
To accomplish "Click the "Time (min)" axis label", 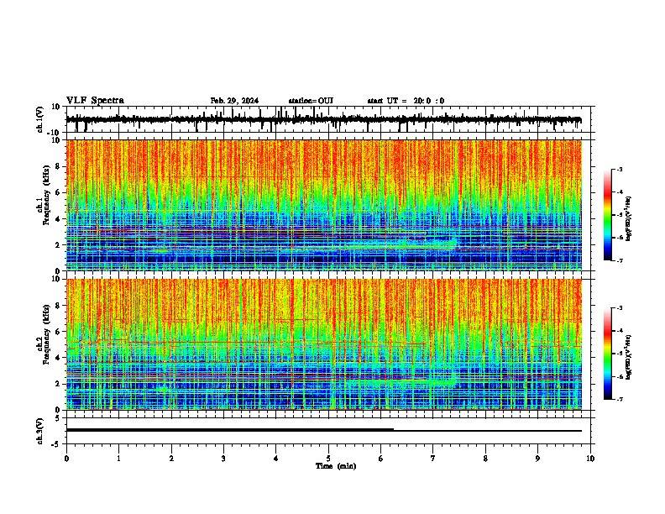I will click(x=336, y=466).
